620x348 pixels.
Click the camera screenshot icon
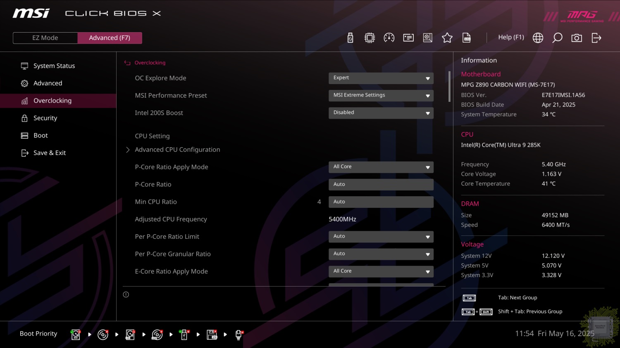pyautogui.click(x=577, y=38)
